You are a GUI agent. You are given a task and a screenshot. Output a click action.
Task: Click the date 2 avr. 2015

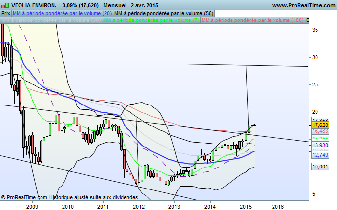coord(145,5)
